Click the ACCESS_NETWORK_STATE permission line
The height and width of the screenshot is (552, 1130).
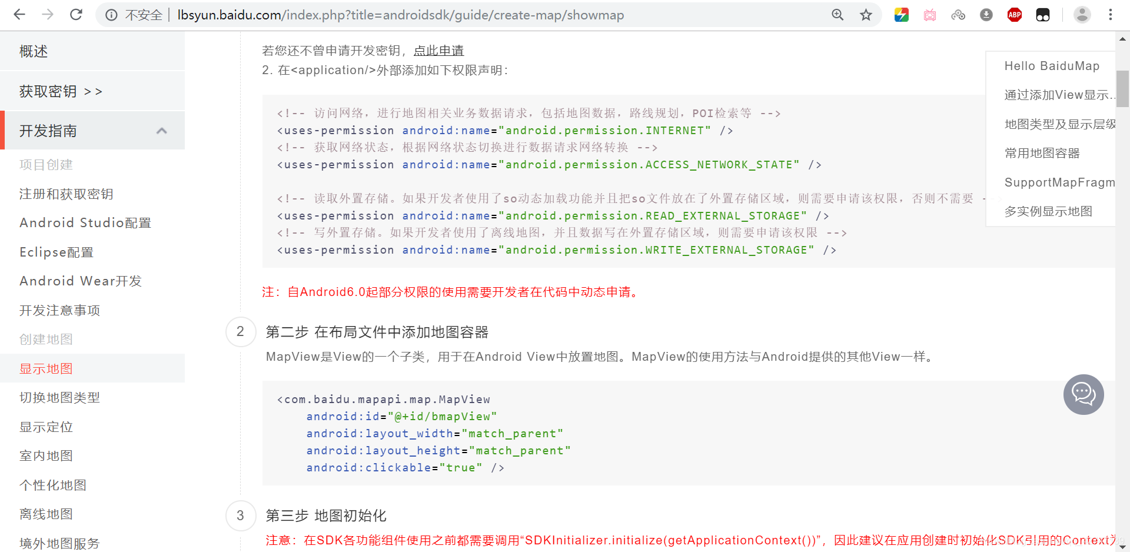coord(549,165)
